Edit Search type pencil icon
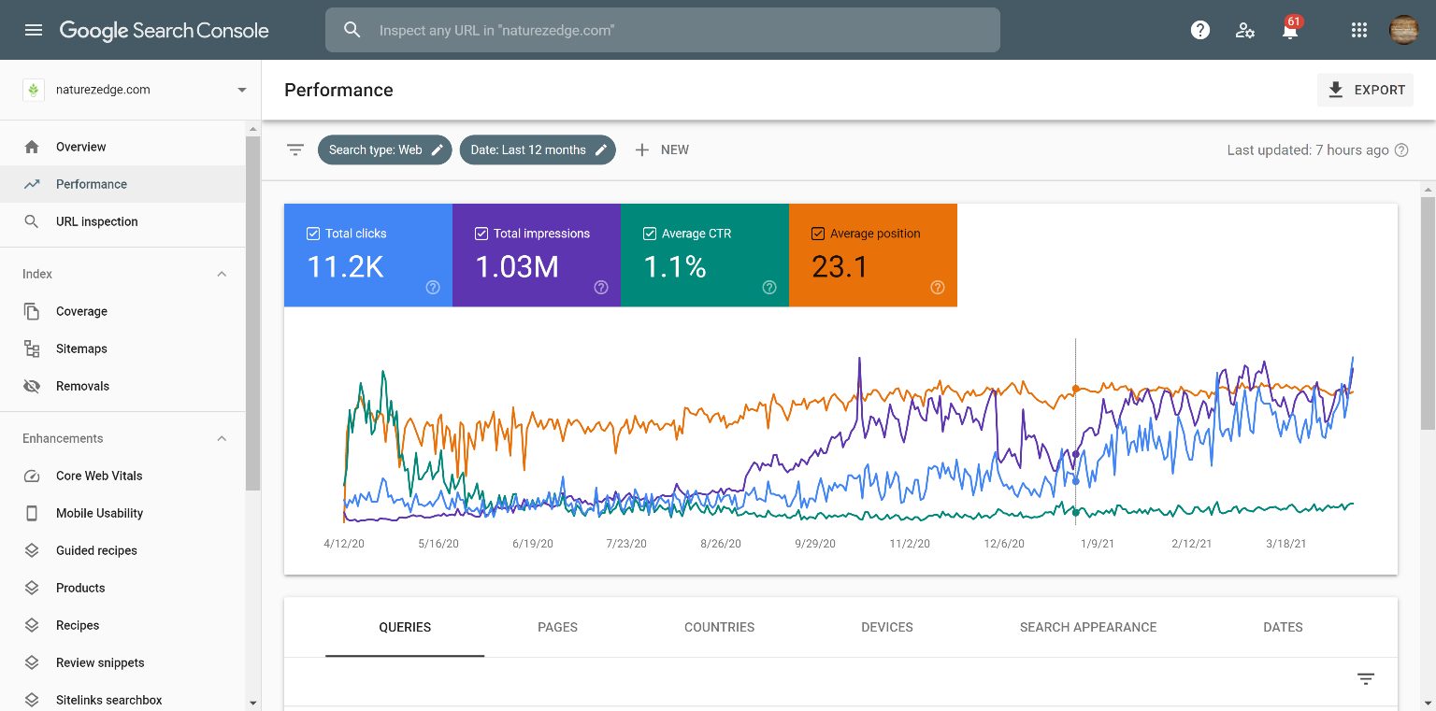The image size is (1436, 711). [x=438, y=149]
